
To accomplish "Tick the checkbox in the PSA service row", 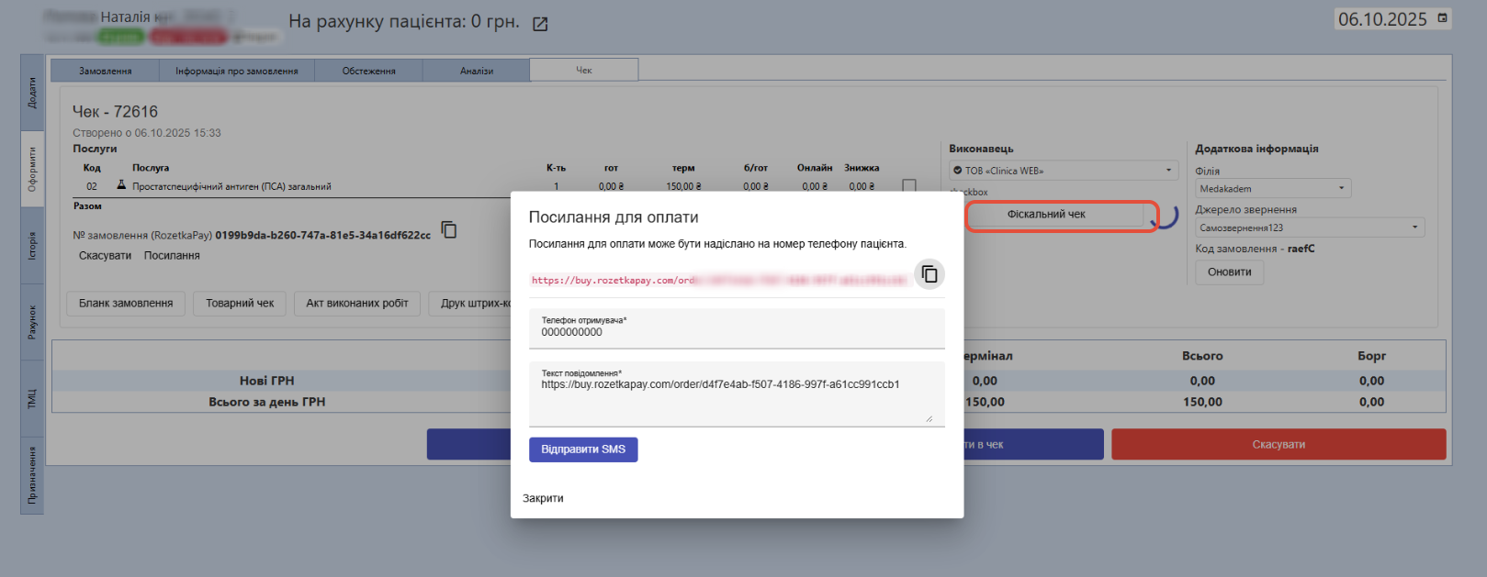I will 909,185.
